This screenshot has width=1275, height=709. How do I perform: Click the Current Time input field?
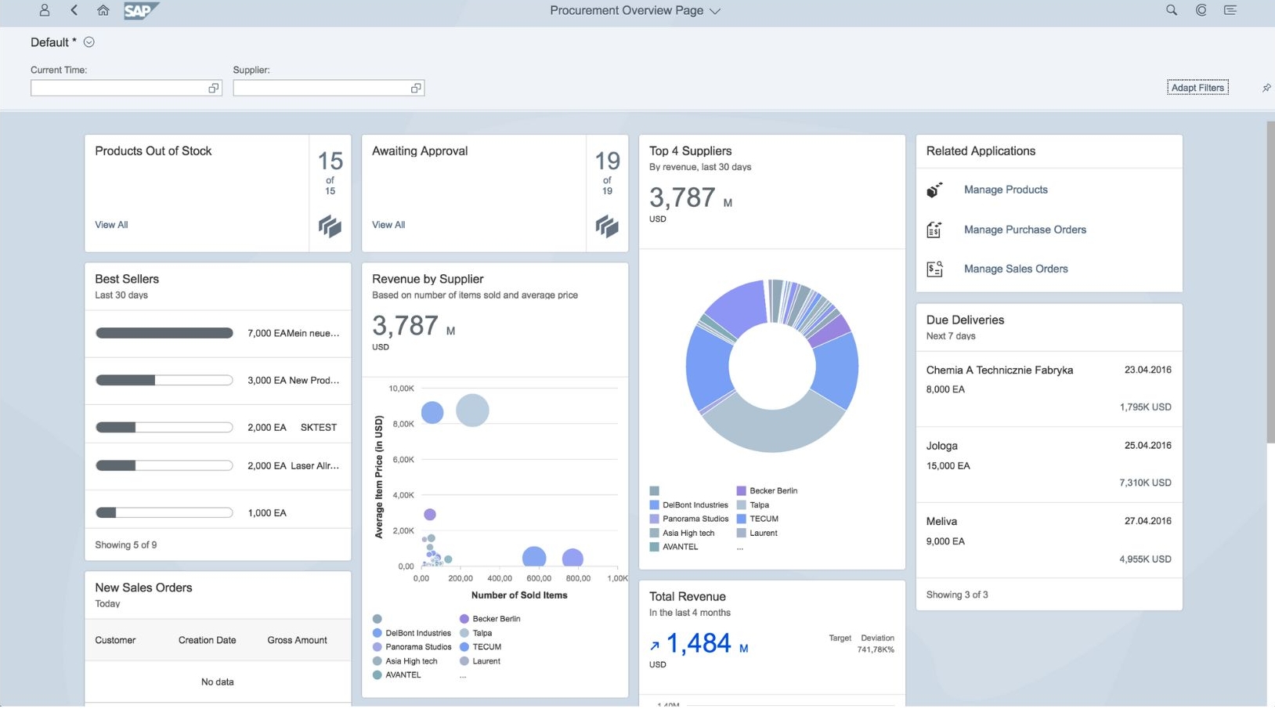coord(117,89)
